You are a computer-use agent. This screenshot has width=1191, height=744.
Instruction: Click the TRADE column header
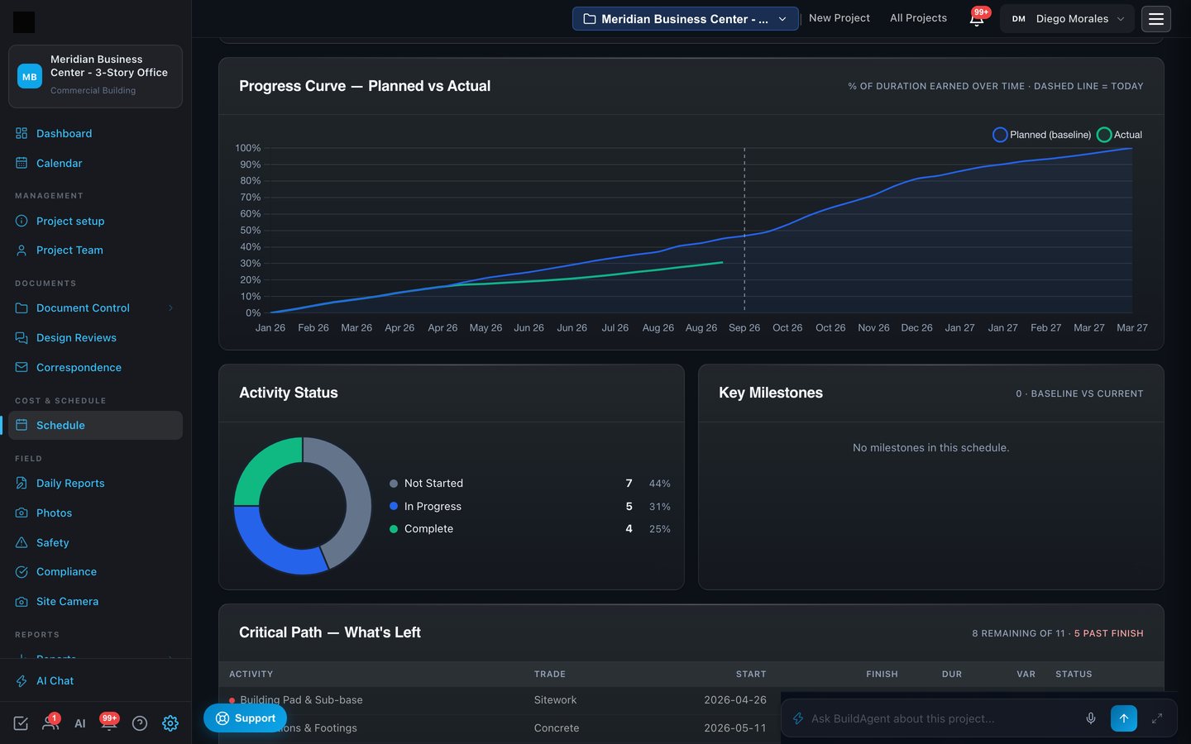[550, 675]
